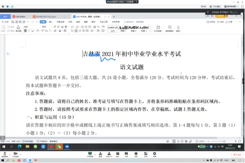Switch to the pptx document tab
The width and height of the screenshot is (245, 163).
49,17
